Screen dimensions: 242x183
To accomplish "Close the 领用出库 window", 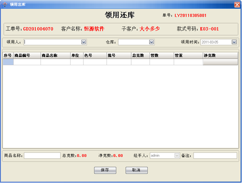I will click(237, 5).
